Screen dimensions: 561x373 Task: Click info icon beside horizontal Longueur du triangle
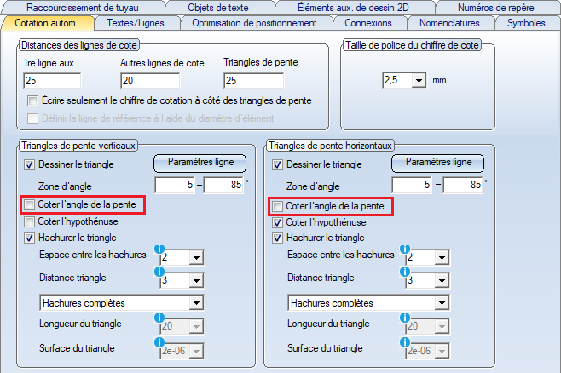click(x=405, y=318)
